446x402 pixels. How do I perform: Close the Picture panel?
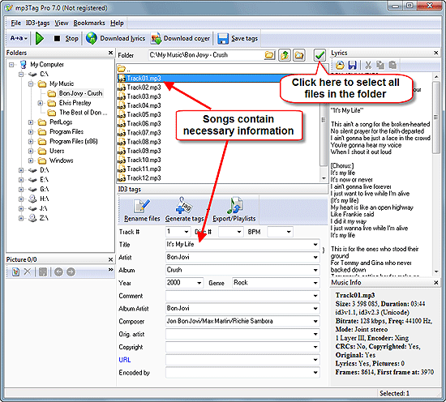(x=110, y=259)
